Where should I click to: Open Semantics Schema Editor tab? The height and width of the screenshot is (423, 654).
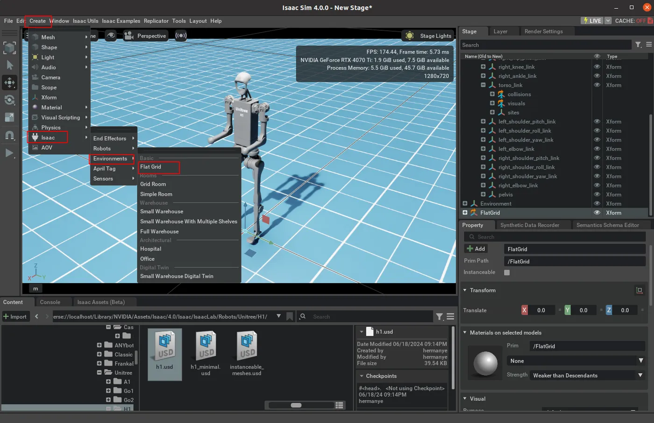pos(607,225)
